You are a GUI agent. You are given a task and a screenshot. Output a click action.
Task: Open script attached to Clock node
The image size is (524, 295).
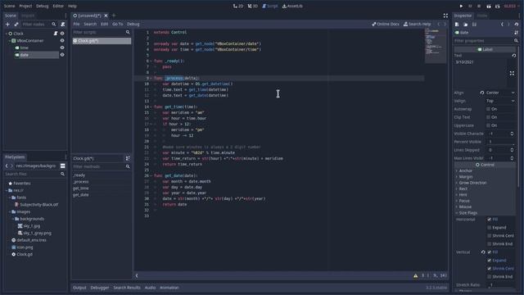[56, 34]
